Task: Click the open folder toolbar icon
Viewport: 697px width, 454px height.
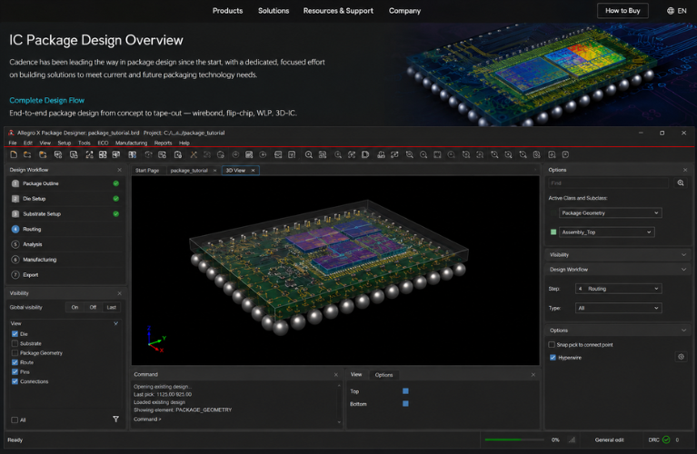Action: (27, 154)
